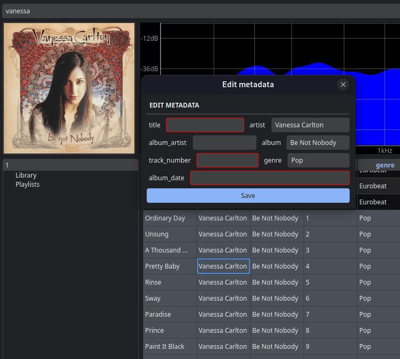Screen dimensions: 400x359
Task: Click the track number 9 cell
Action: [330, 347]
